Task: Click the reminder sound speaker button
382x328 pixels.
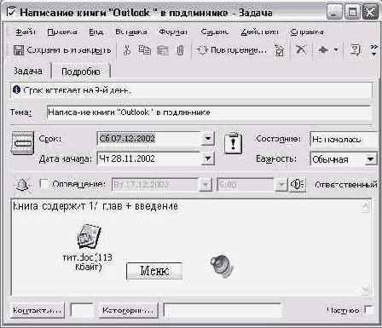Action: (x=298, y=185)
